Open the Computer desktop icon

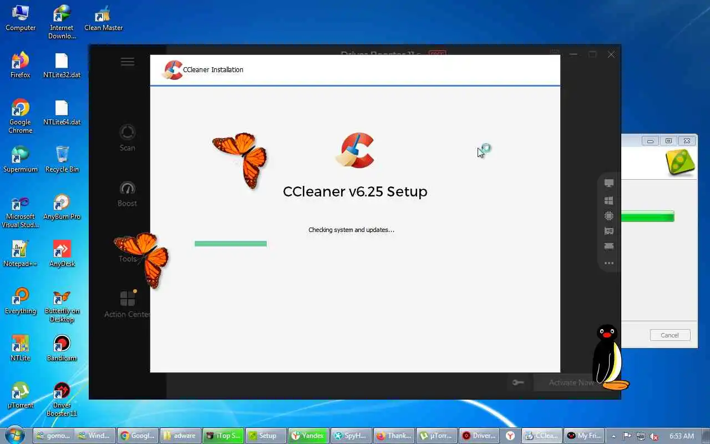21,18
